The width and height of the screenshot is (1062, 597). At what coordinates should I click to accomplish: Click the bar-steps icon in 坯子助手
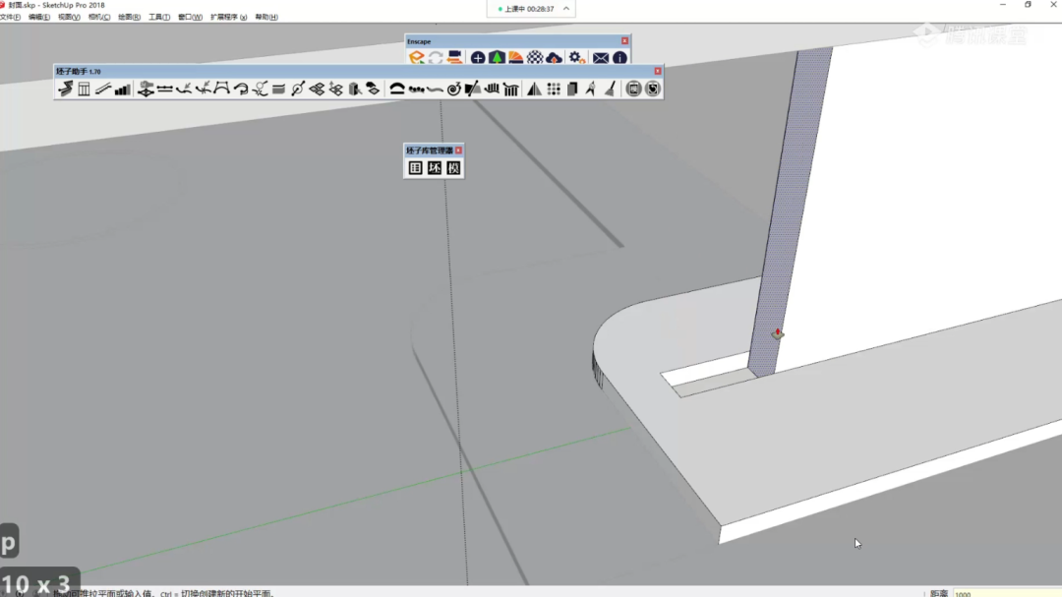[x=122, y=89]
